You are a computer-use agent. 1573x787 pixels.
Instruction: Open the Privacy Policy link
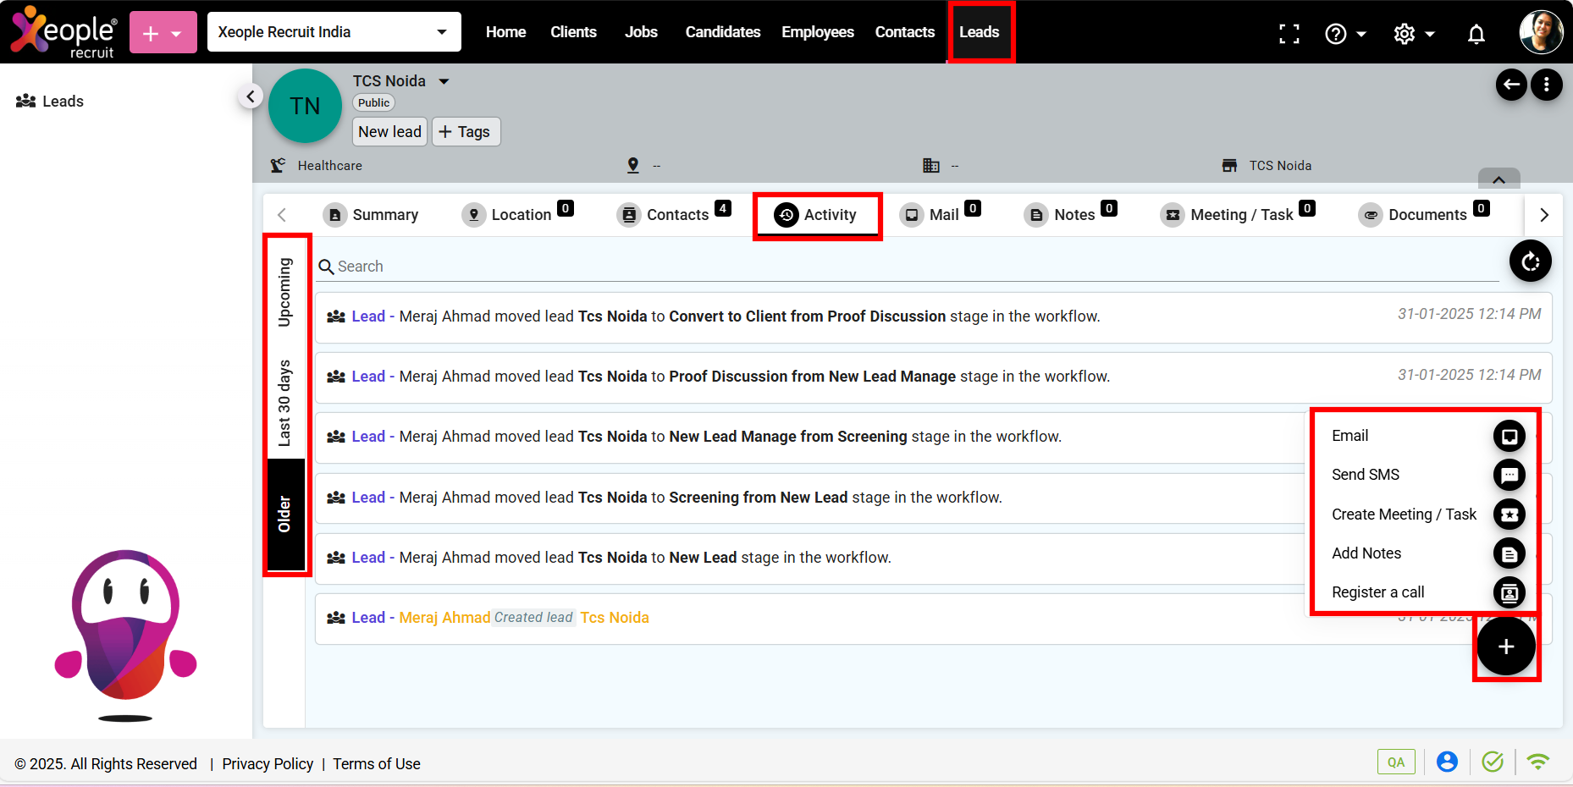268,764
